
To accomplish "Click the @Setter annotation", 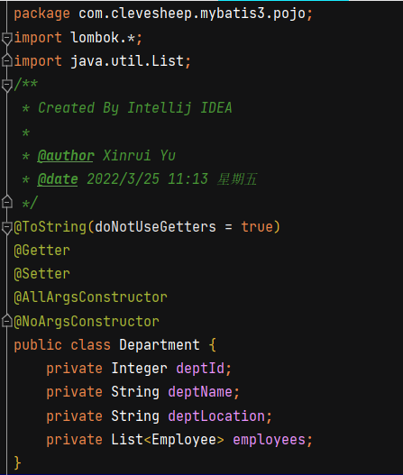I will pos(41,273).
